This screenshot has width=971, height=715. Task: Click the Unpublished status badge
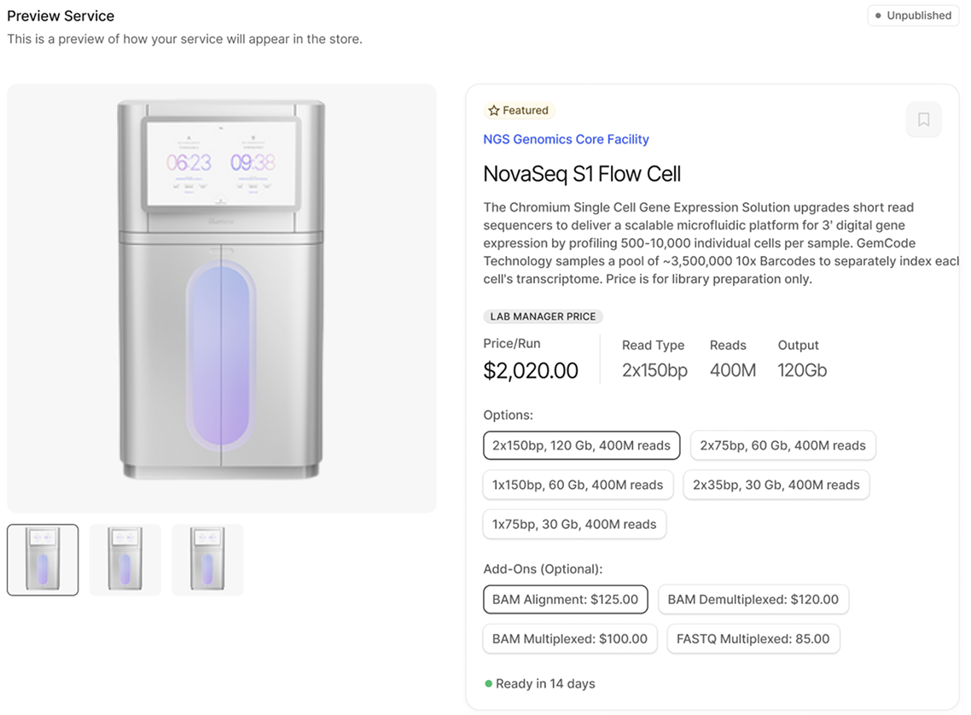[x=914, y=15]
